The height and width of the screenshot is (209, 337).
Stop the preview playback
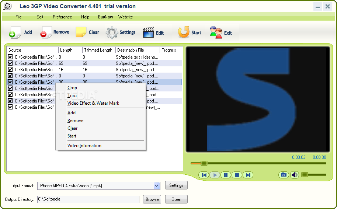237,175
